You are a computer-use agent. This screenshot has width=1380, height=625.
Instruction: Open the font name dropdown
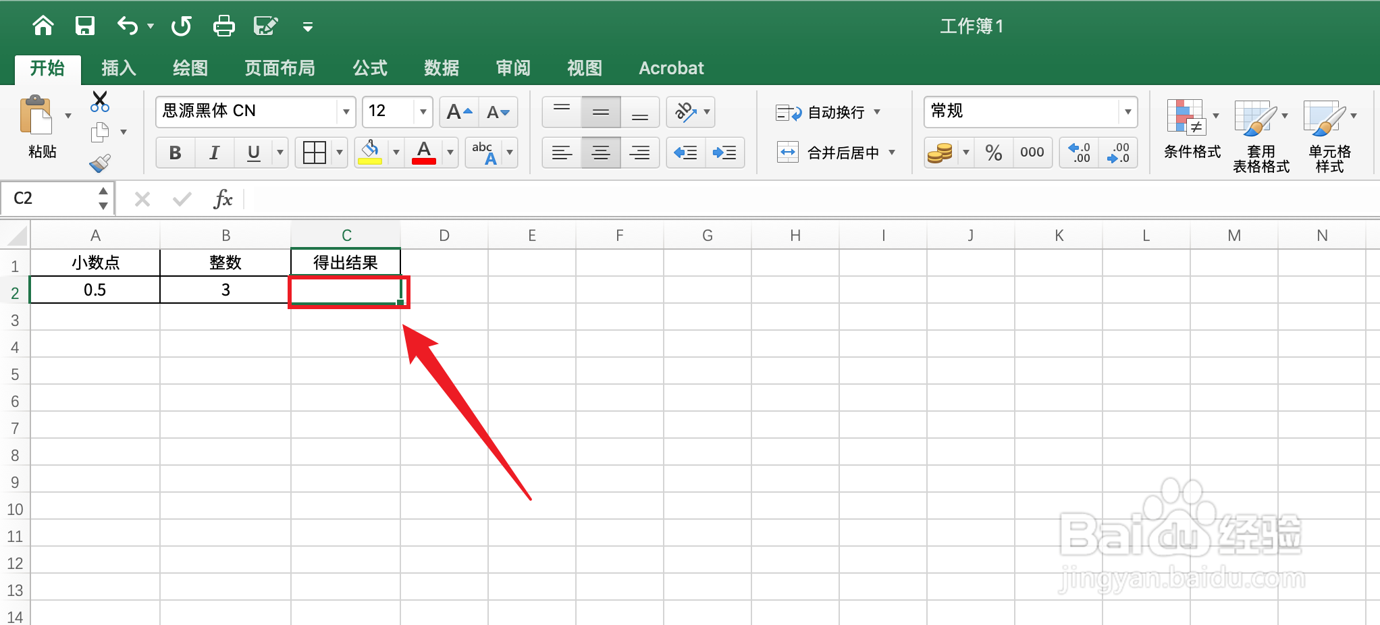point(346,112)
